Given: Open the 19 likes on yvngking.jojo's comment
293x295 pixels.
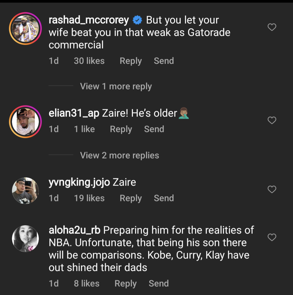Looking at the screenshot, I should [x=89, y=198].
